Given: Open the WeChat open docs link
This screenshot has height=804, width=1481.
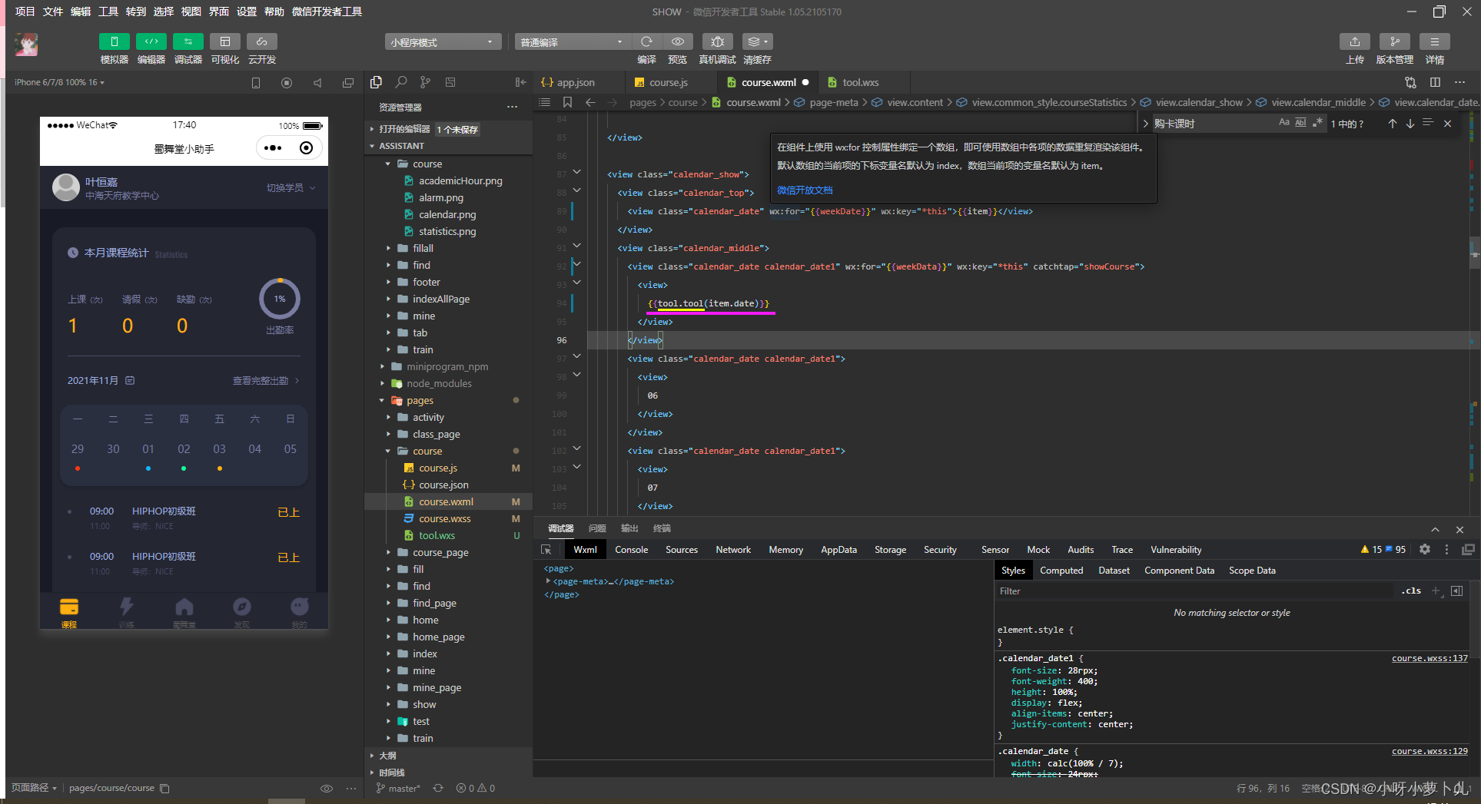Looking at the screenshot, I should (x=805, y=190).
